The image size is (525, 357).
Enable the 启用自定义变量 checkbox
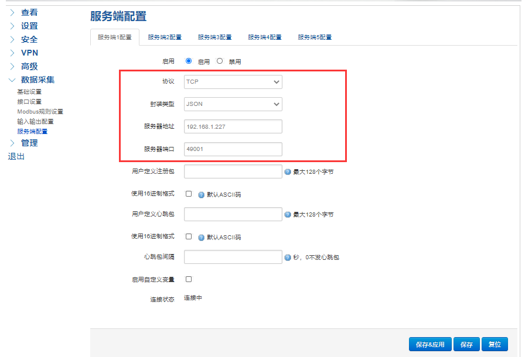[x=189, y=279]
